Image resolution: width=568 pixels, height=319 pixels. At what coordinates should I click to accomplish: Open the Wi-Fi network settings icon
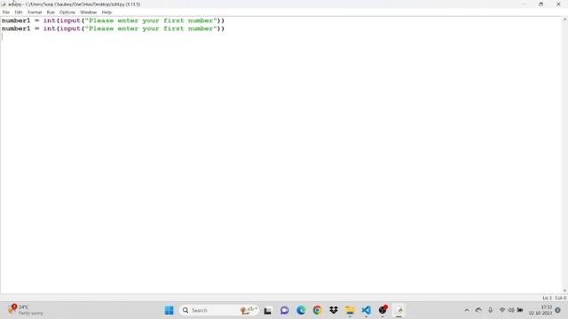[502, 310]
